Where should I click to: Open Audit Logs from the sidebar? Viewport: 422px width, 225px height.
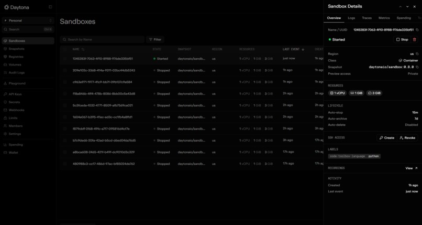(x=16, y=72)
